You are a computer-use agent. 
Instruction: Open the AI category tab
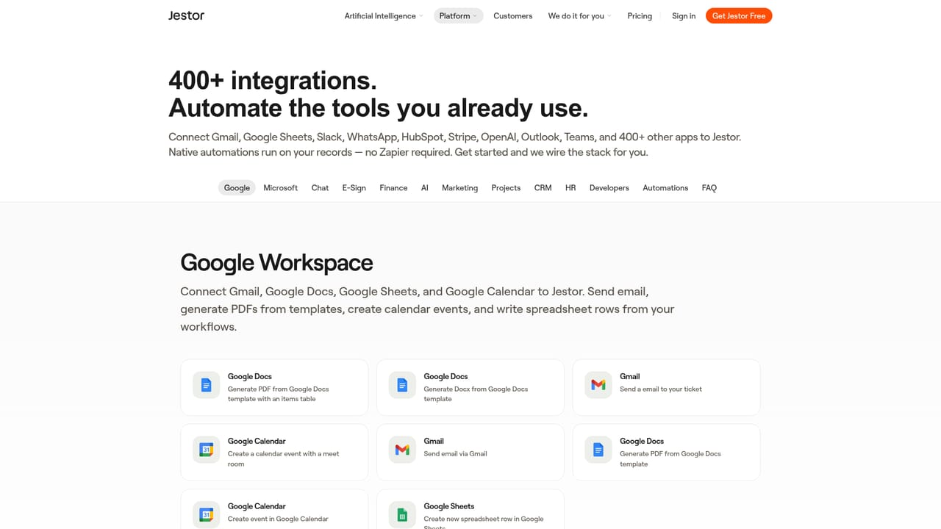pos(425,188)
